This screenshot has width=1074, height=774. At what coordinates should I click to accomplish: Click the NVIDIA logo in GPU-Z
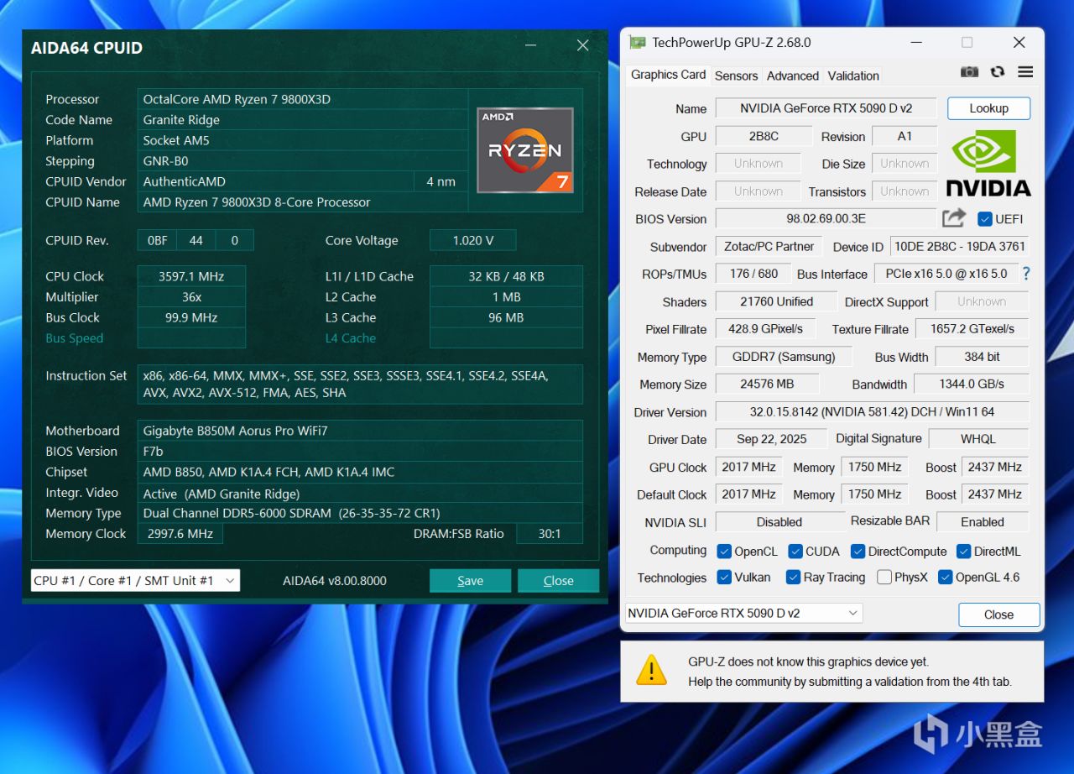point(988,163)
